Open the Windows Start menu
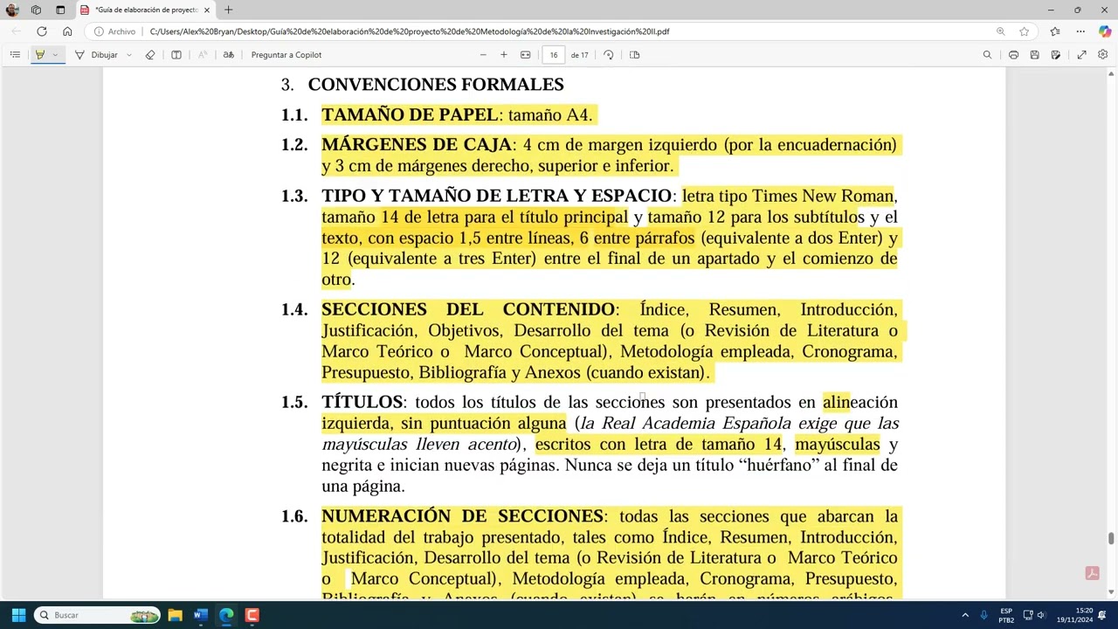This screenshot has height=629, width=1118. [x=18, y=615]
